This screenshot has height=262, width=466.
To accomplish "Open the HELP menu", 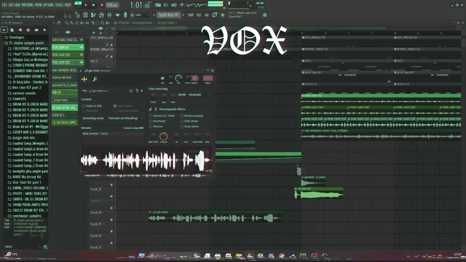I will pos(68,5).
